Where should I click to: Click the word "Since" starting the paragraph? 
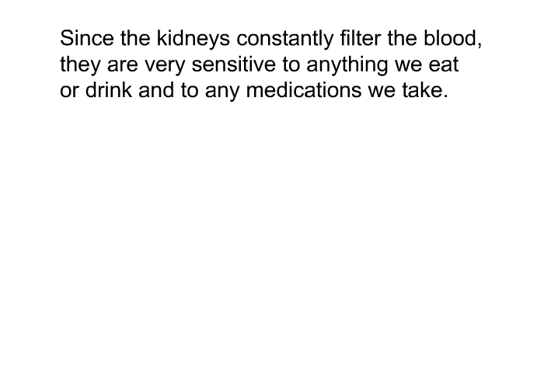pos(87,38)
